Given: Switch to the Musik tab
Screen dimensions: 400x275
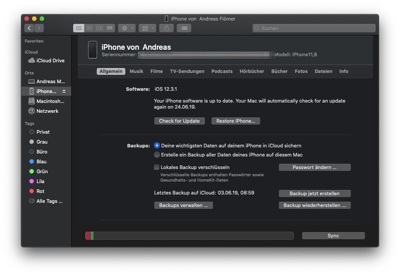Looking at the screenshot, I should 136,71.
